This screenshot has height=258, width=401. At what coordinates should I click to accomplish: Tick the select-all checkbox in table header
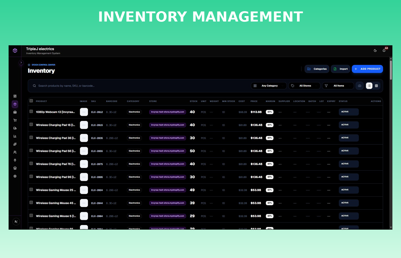click(31, 101)
